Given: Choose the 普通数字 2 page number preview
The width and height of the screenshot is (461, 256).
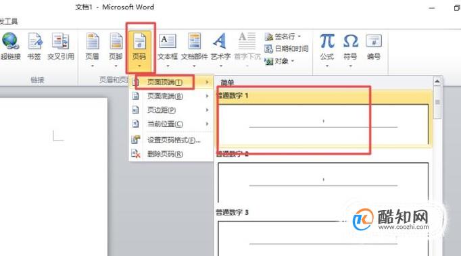Looking at the screenshot, I should 323,182.
